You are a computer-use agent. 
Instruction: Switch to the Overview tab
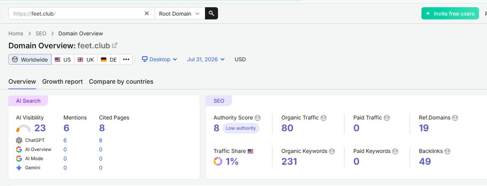point(22,82)
